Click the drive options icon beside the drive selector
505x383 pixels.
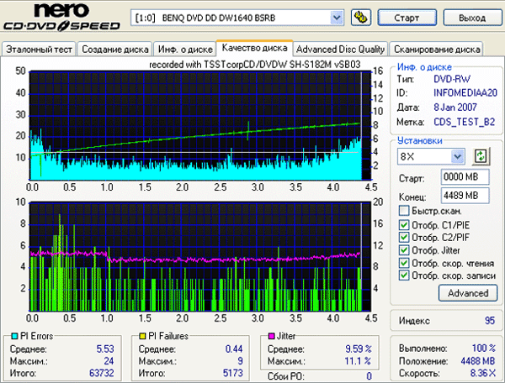coord(360,17)
